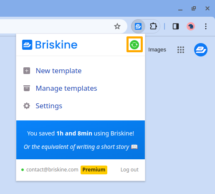Viewport: 215px width, 194px height.
Task: Click the contact@briskine.com account email
Action: point(52,170)
